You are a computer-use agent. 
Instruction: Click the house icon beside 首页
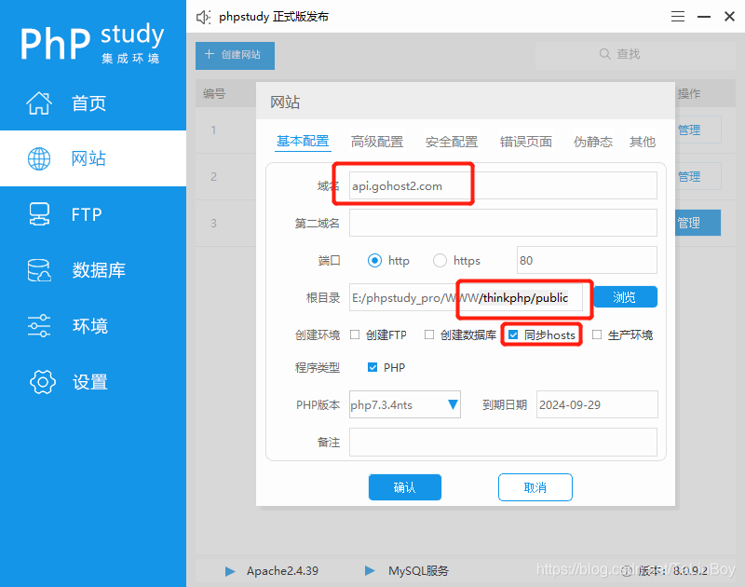click(x=39, y=102)
